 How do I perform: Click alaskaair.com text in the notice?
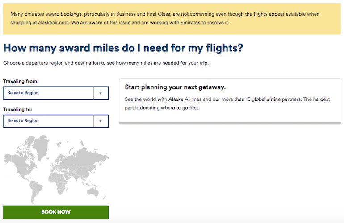coord(54,23)
